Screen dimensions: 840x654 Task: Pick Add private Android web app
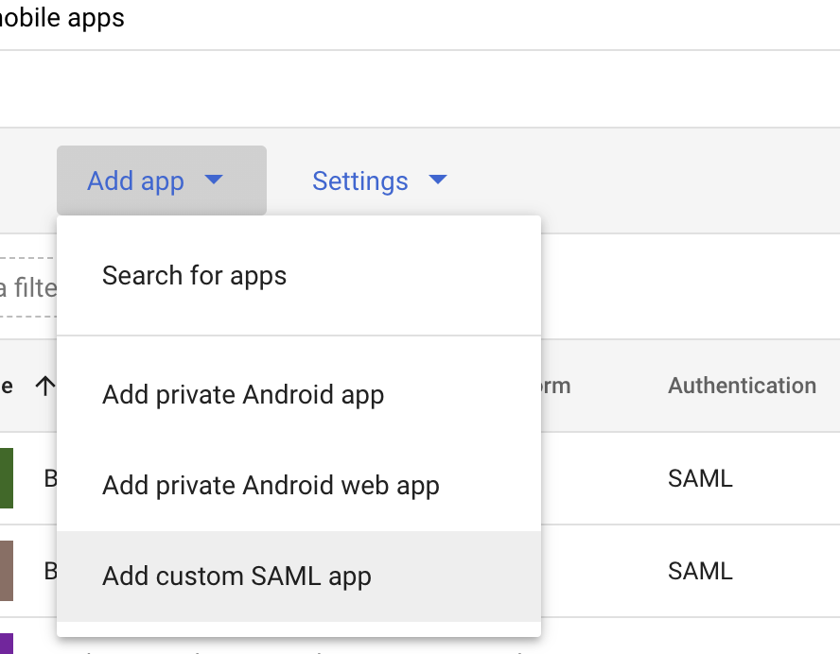299,486
